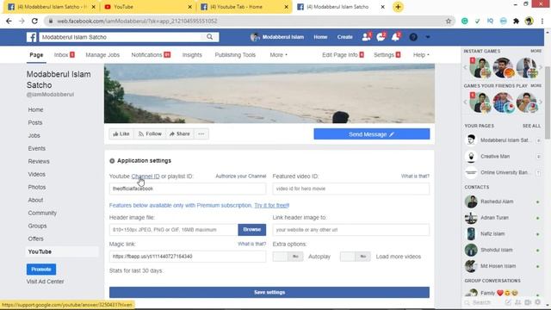Click Create in the top bar
This screenshot has height=310, width=551.
coord(344,37)
